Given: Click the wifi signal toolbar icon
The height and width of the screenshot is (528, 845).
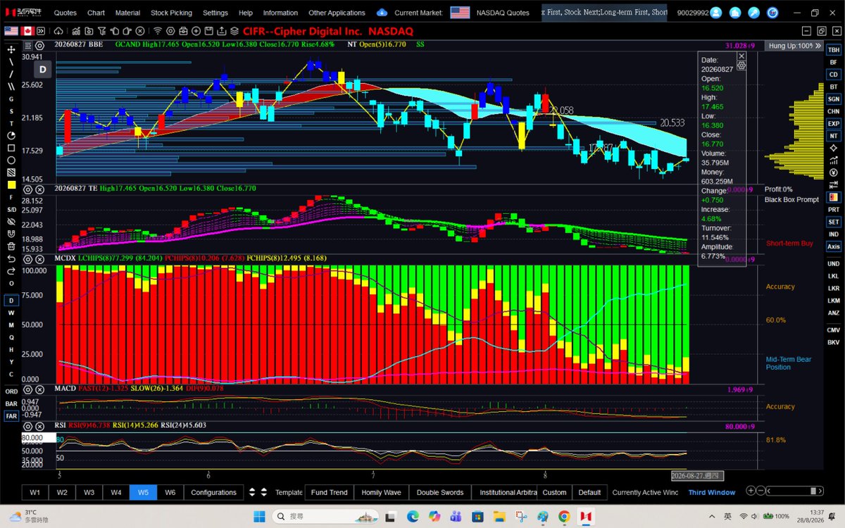Looking at the screenshot, I should coord(158,31).
